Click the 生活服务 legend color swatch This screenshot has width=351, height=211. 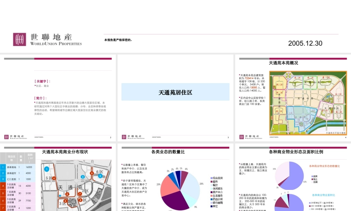(x=211, y=196)
